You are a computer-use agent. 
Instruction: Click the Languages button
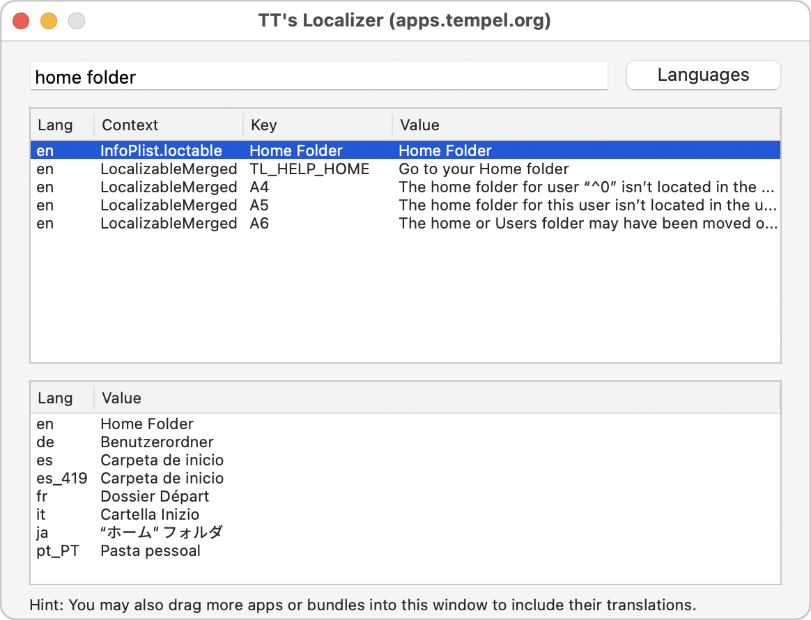pyautogui.click(x=703, y=75)
